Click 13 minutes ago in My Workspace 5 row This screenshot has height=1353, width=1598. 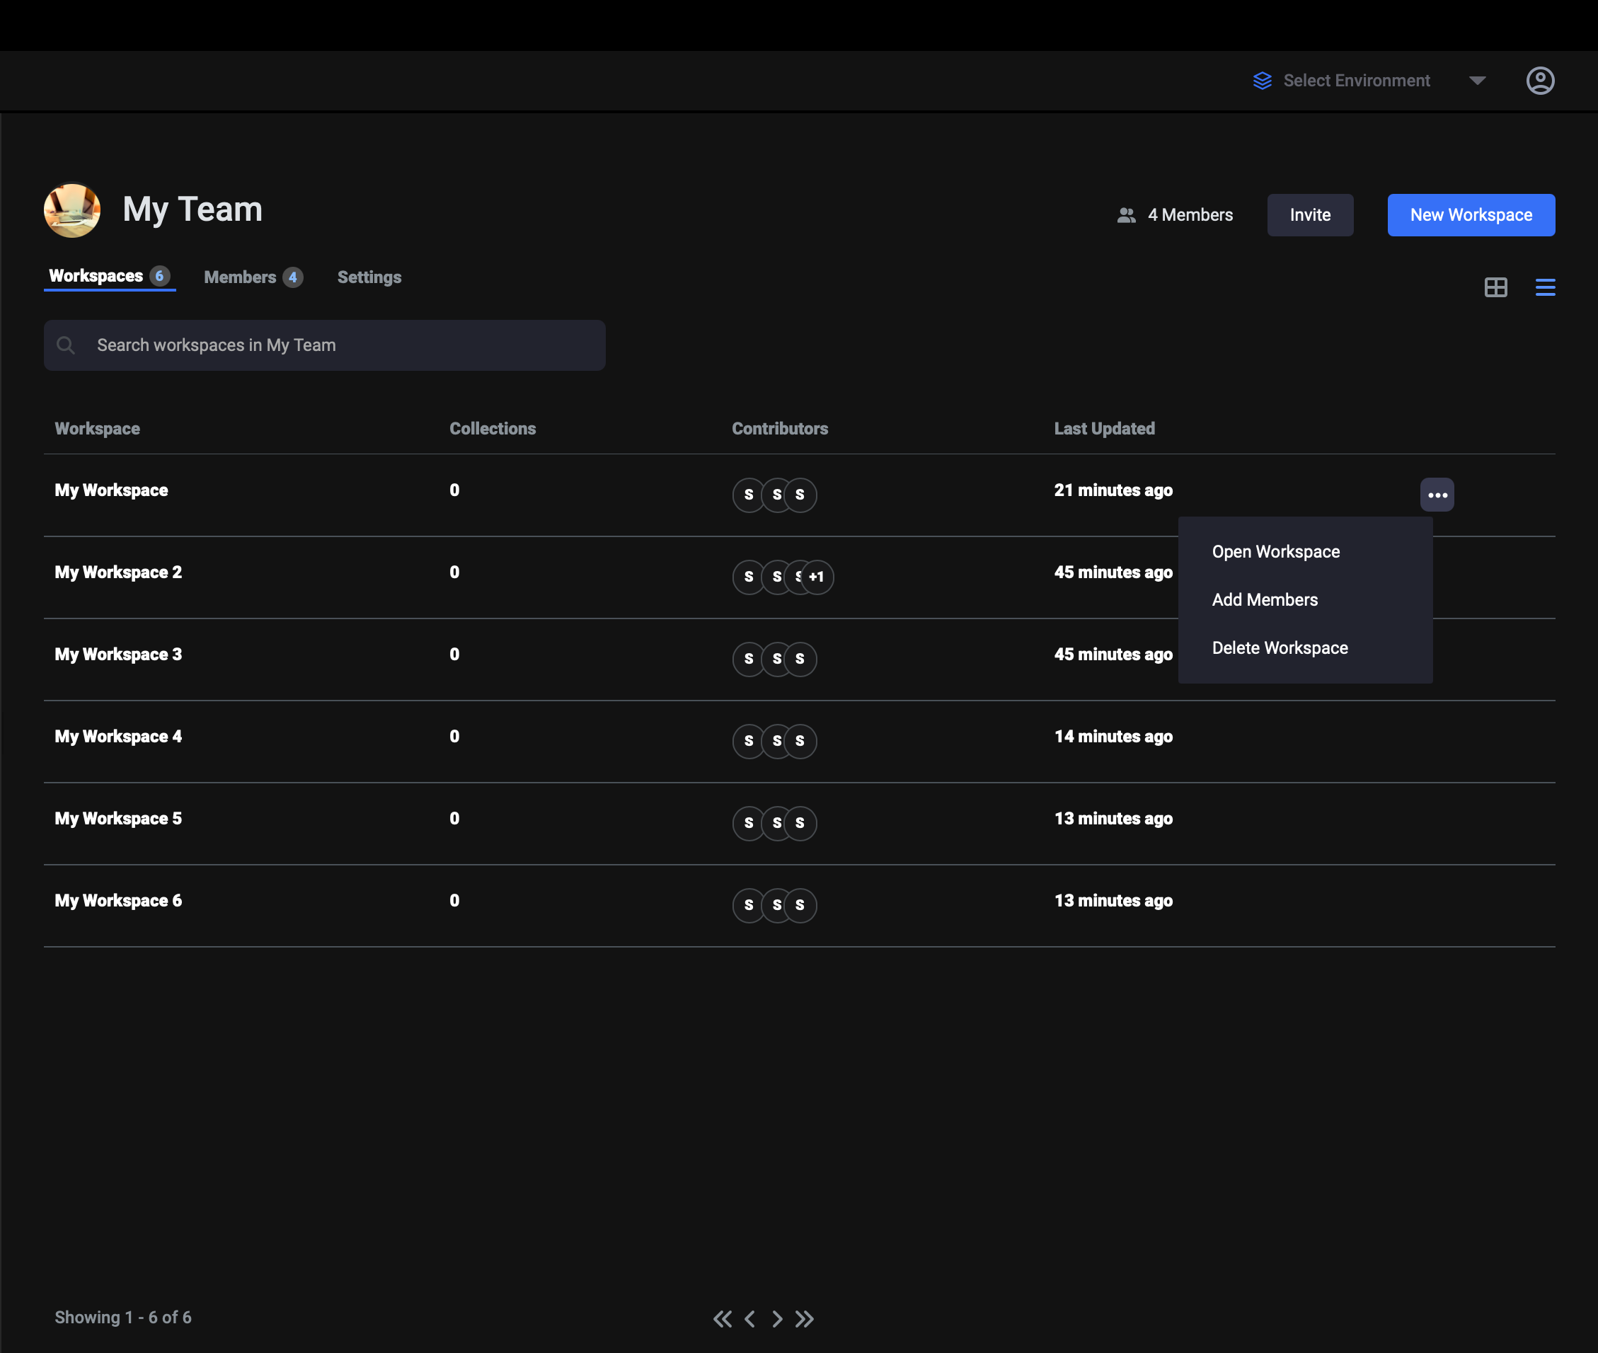pos(1113,819)
